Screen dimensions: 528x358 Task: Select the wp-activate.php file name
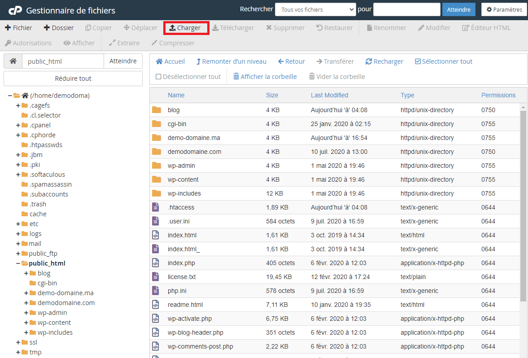tap(190, 319)
